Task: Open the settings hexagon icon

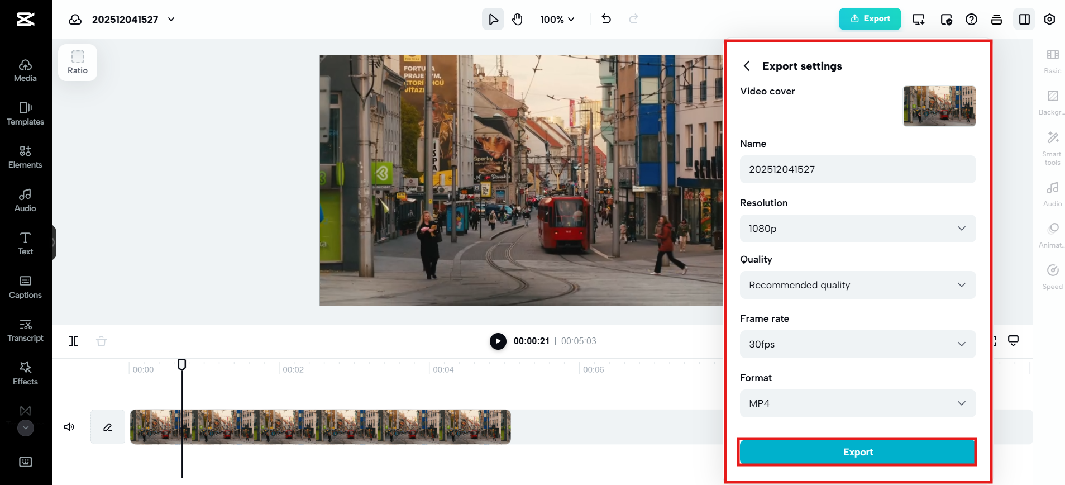Action: (x=1049, y=20)
